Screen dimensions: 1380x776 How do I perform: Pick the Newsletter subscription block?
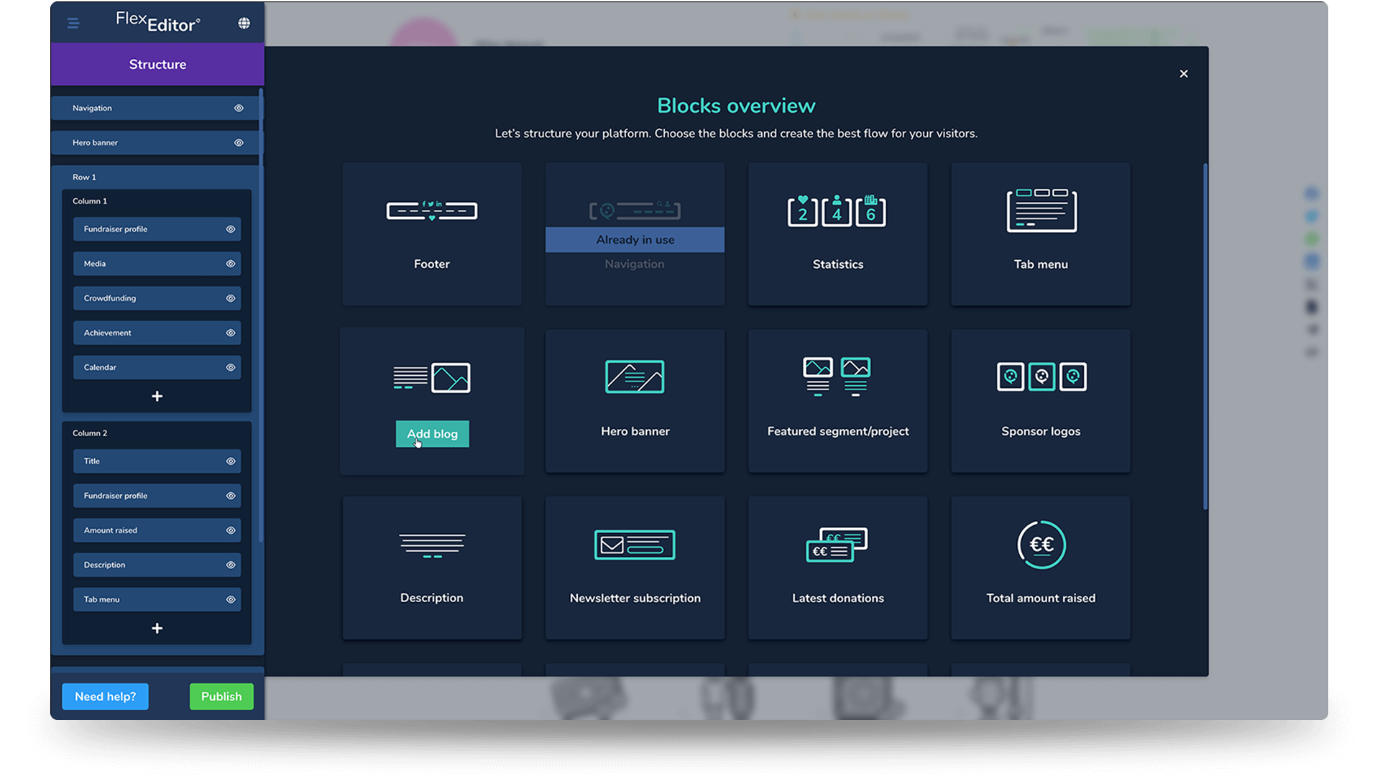coord(635,567)
